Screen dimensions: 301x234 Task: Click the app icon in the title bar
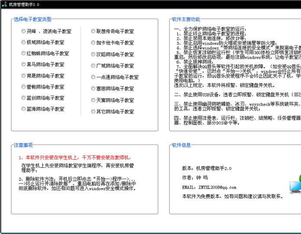click(x=4, y=4)
